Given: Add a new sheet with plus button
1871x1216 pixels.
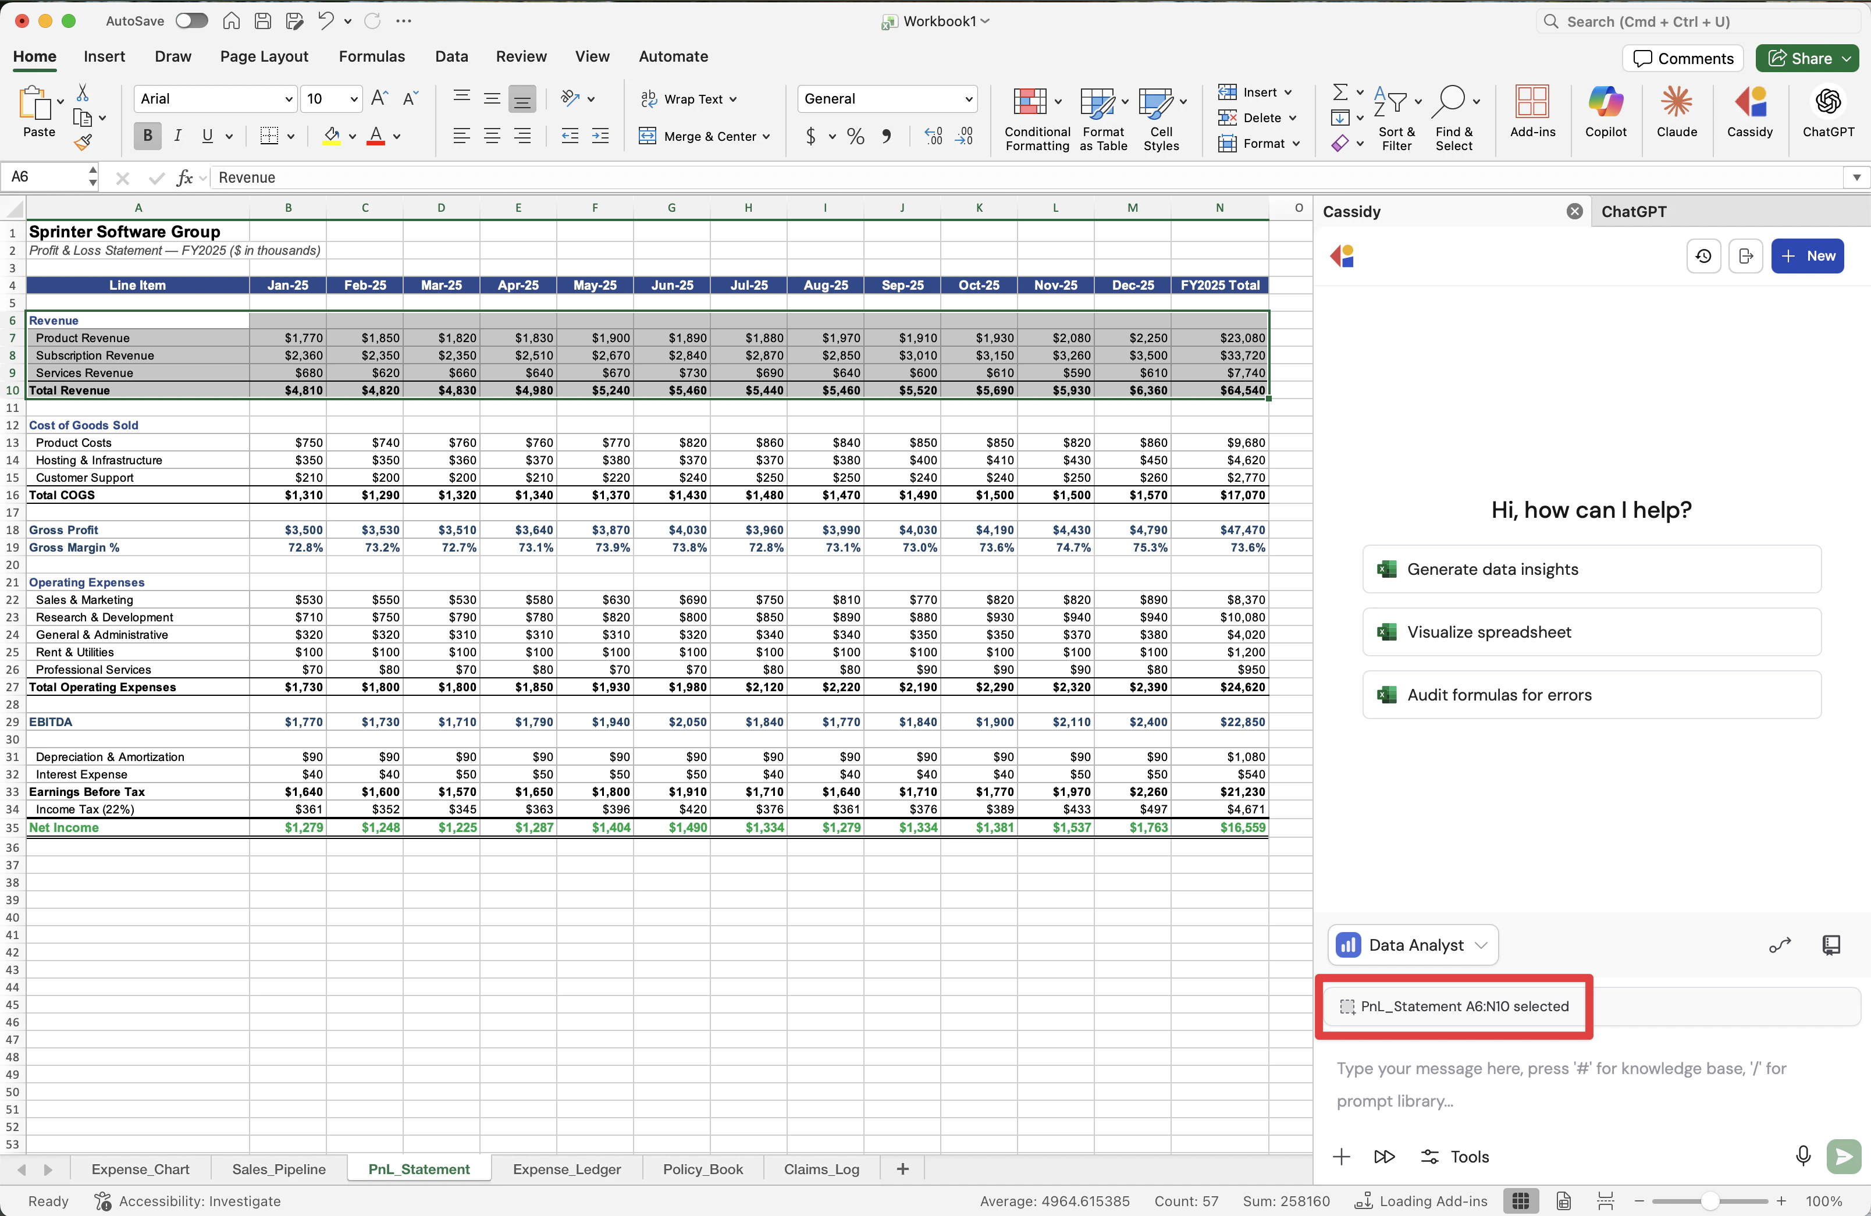Looking at the screenshot, I should click(x=902, y=1169).
